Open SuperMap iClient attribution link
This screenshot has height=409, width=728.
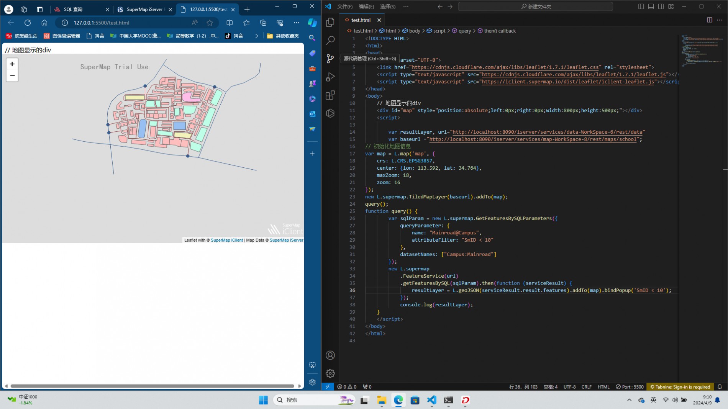coord(227,240)
